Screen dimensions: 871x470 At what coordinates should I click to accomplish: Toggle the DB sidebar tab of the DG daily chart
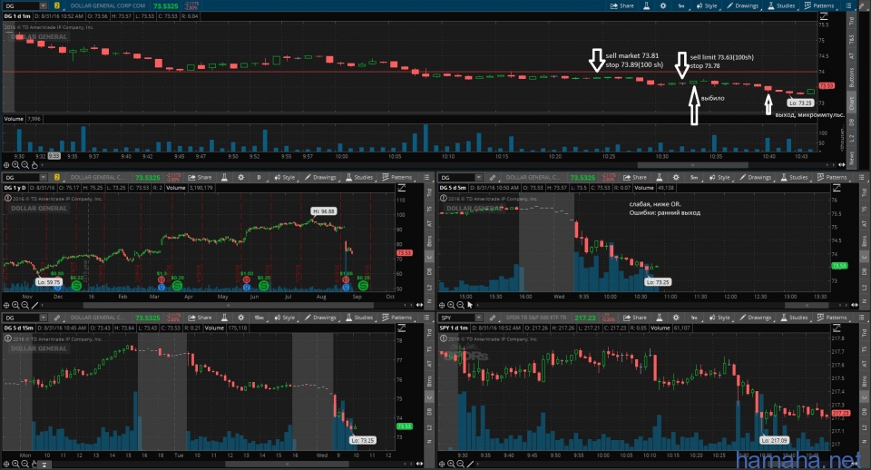click(x=429, y=271)
